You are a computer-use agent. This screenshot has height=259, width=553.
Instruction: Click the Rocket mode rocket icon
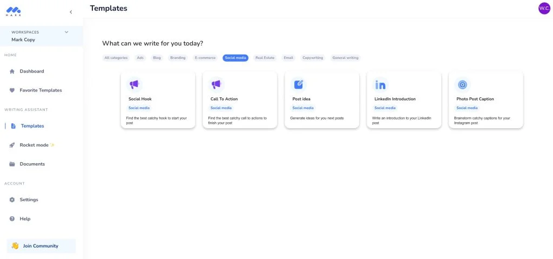pyautogui.click(x=12, y=145)
